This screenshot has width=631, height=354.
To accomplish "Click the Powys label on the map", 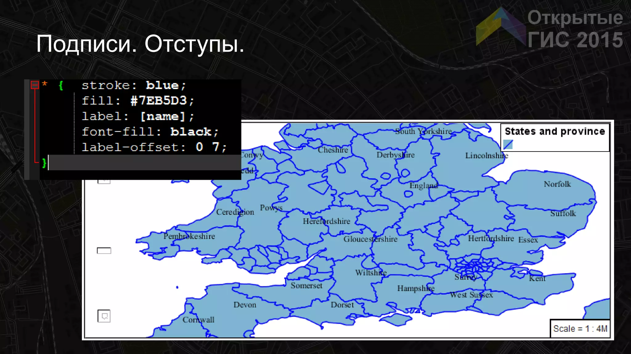I will pos(271,208).
